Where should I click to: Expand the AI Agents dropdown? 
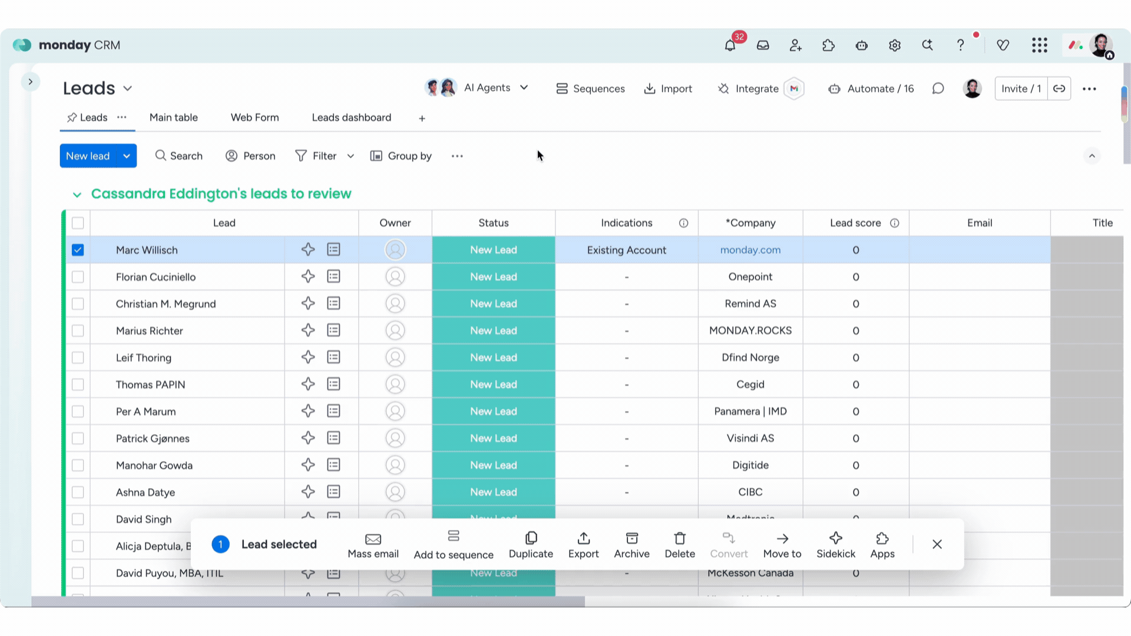click(x=524, y=88)
